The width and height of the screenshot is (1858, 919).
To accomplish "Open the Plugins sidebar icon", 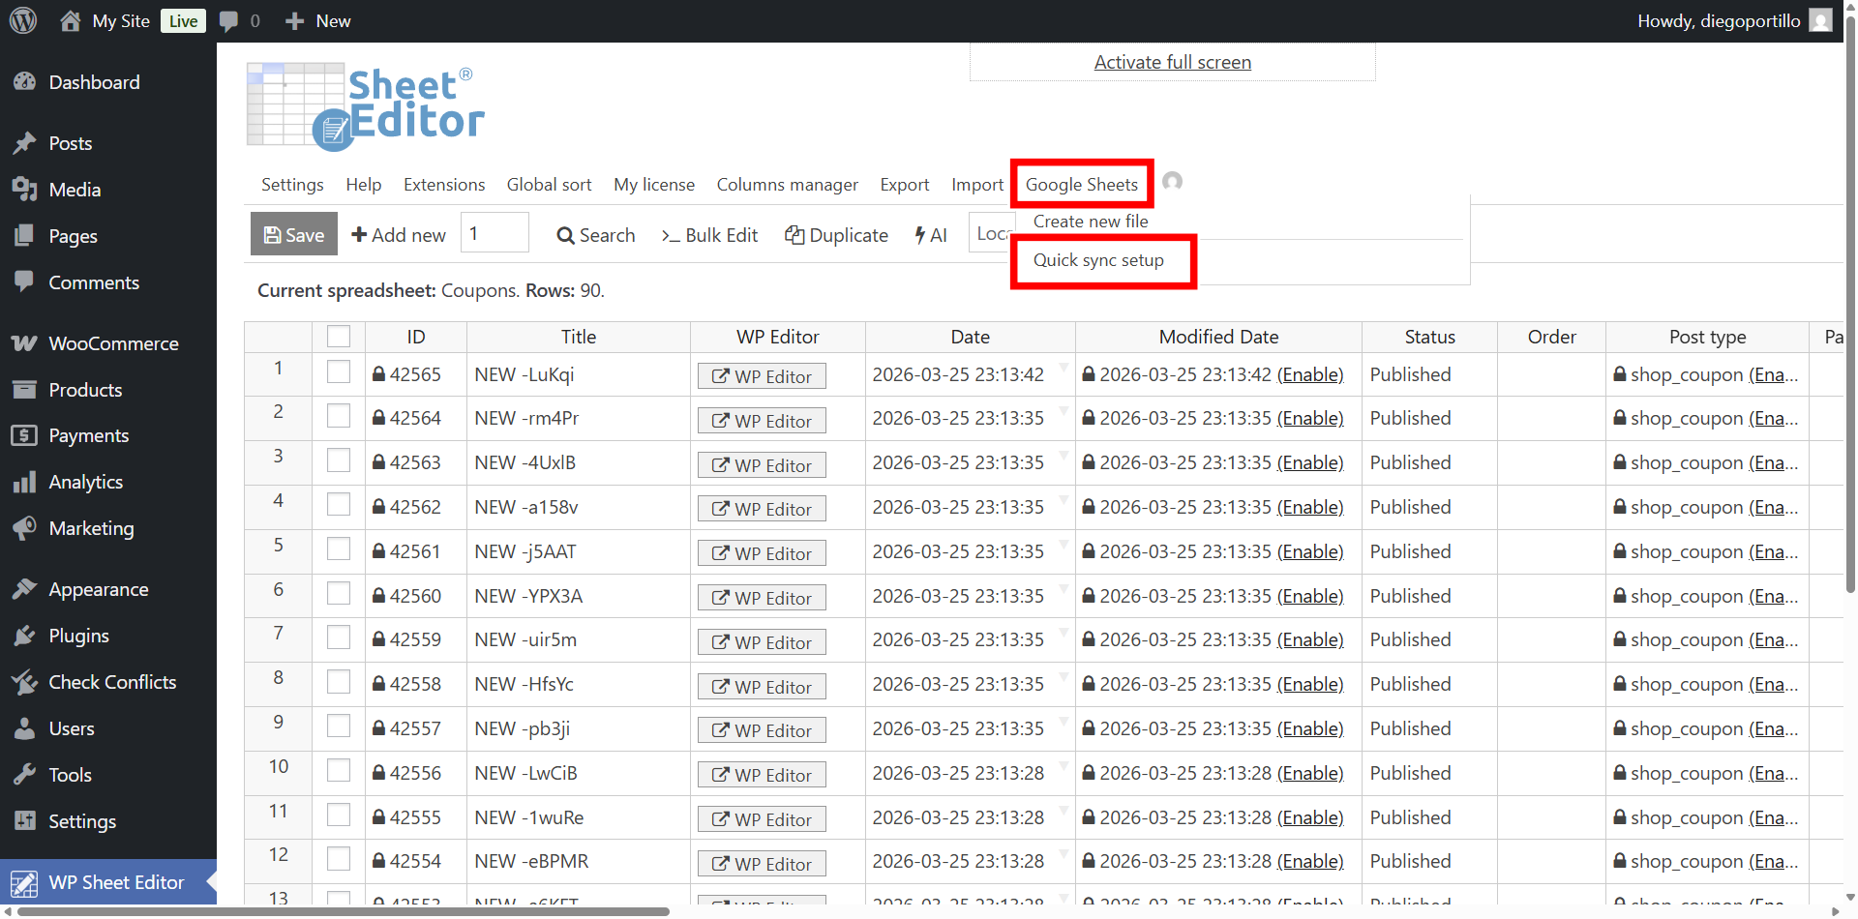I will tap(24, 636).
